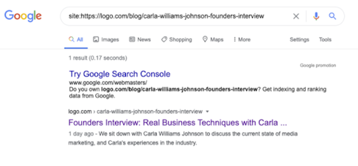
Task: Open search Tools
Action: 325,40
